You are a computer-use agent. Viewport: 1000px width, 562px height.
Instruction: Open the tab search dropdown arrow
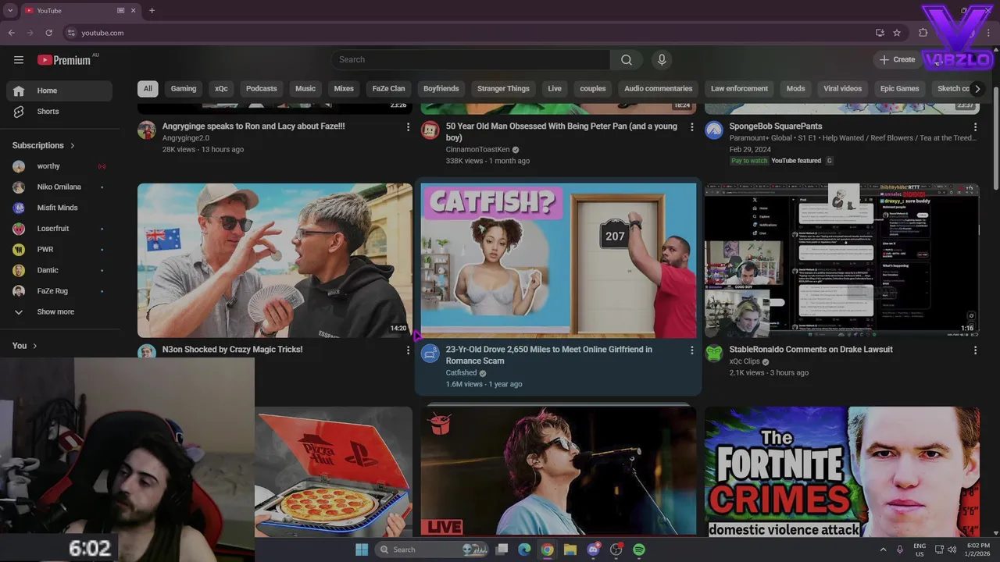[x=10, y=10]
